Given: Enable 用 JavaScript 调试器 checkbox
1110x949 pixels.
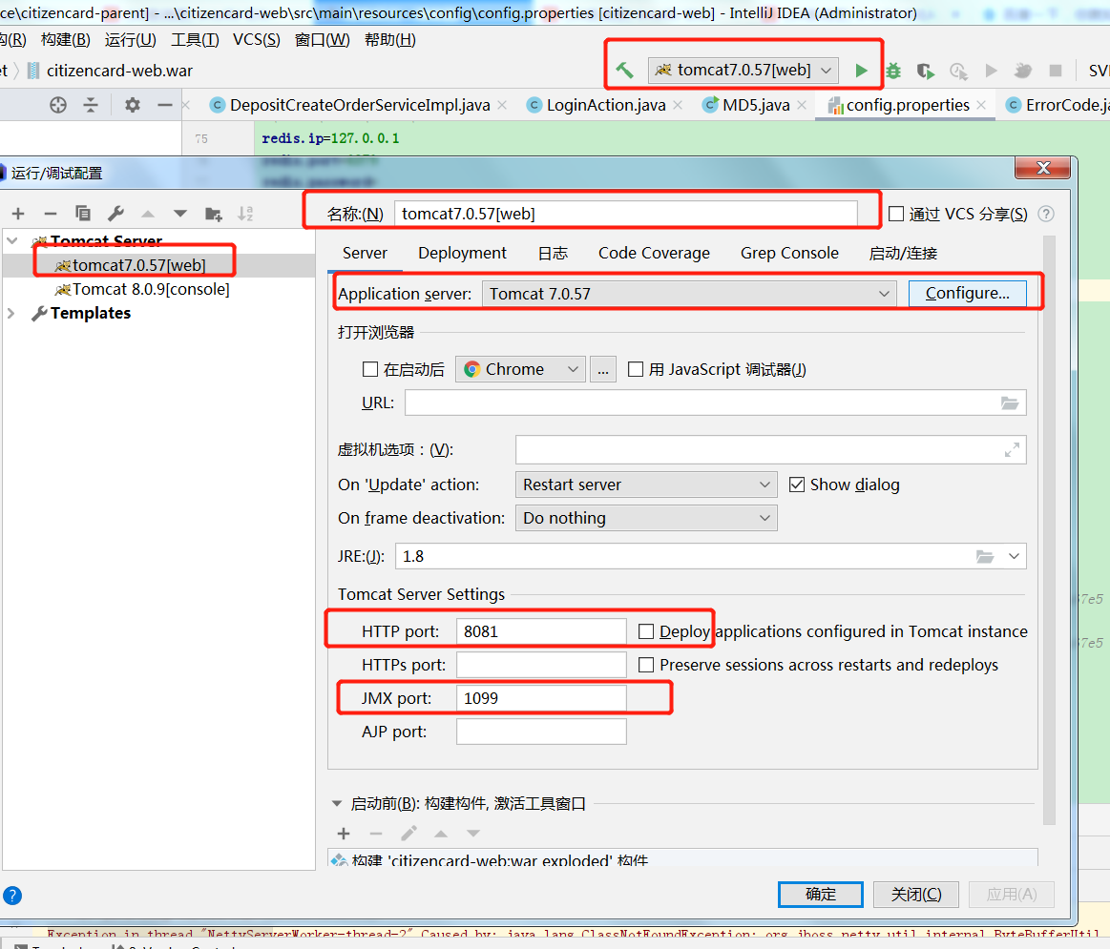Looking at the screenshot, I should [636, 369].
